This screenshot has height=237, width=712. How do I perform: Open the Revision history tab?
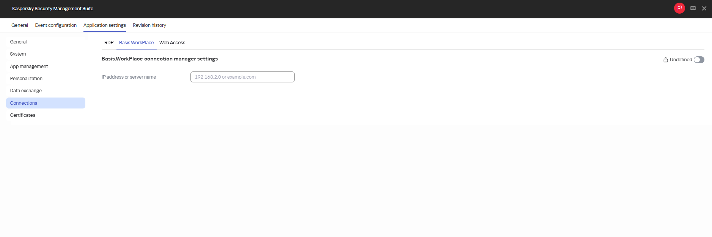(x=149, y=25)
